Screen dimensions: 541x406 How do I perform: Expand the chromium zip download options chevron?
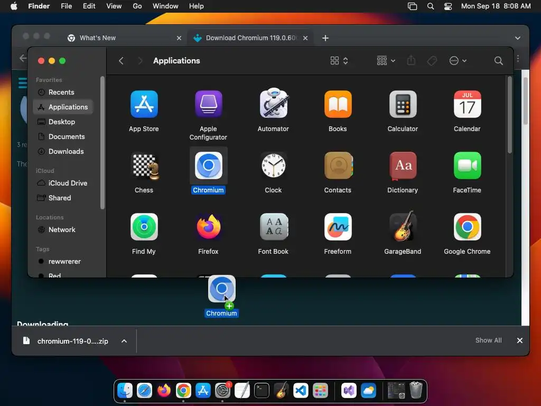(x=124, y=341)
